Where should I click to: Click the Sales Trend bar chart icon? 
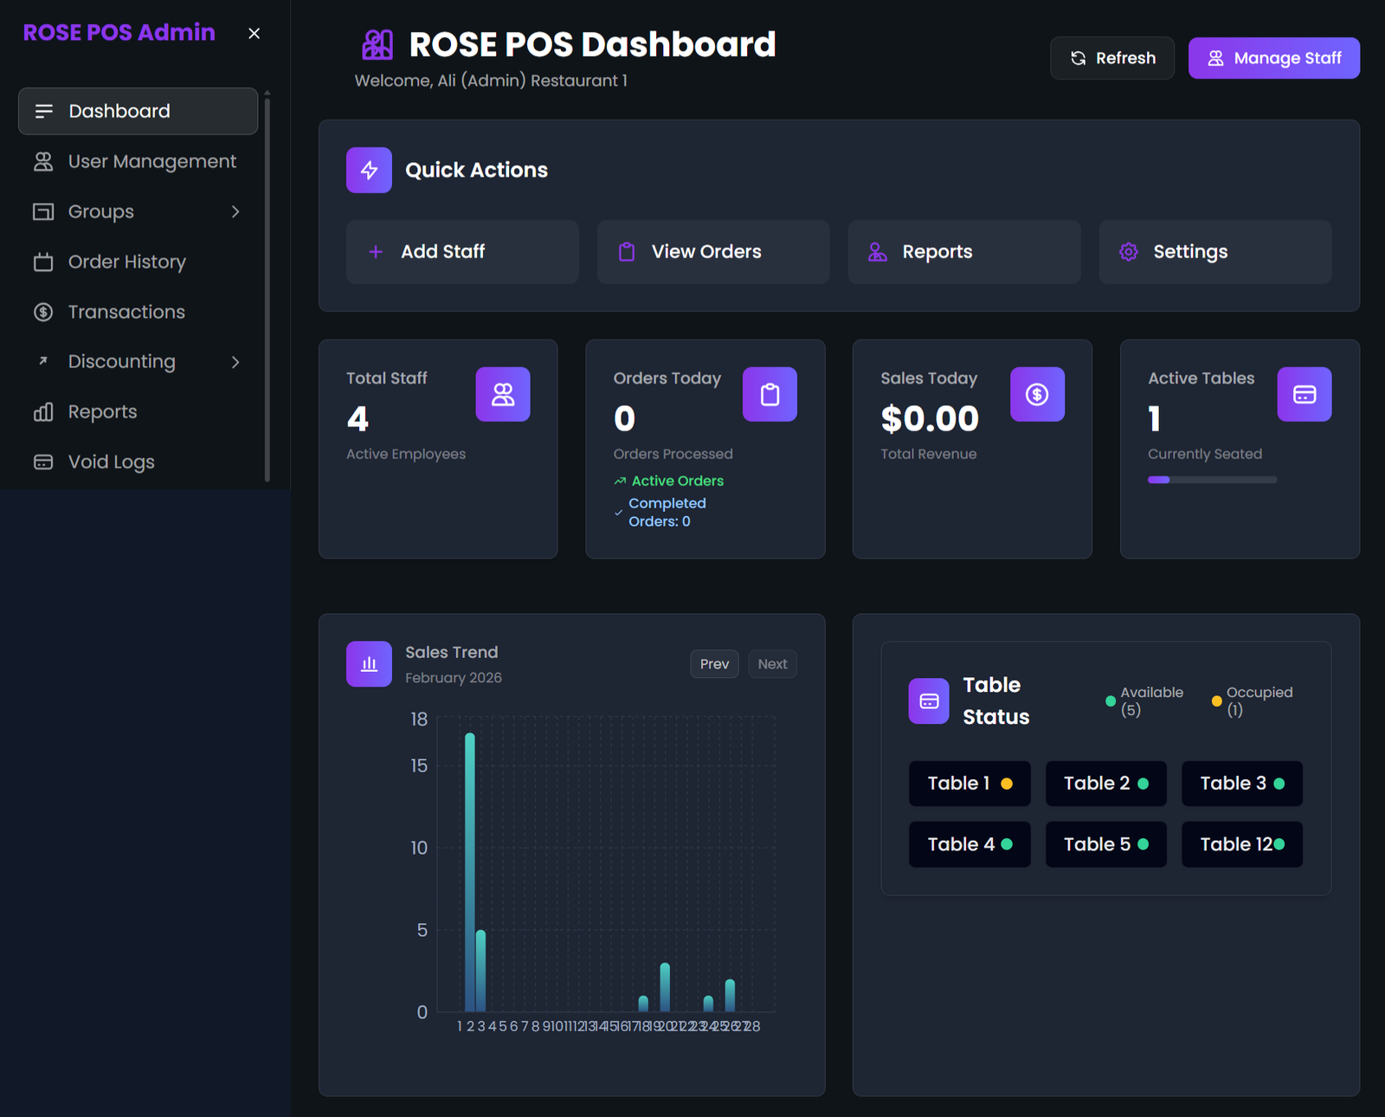pyautogui.click(x=369, y=664)
